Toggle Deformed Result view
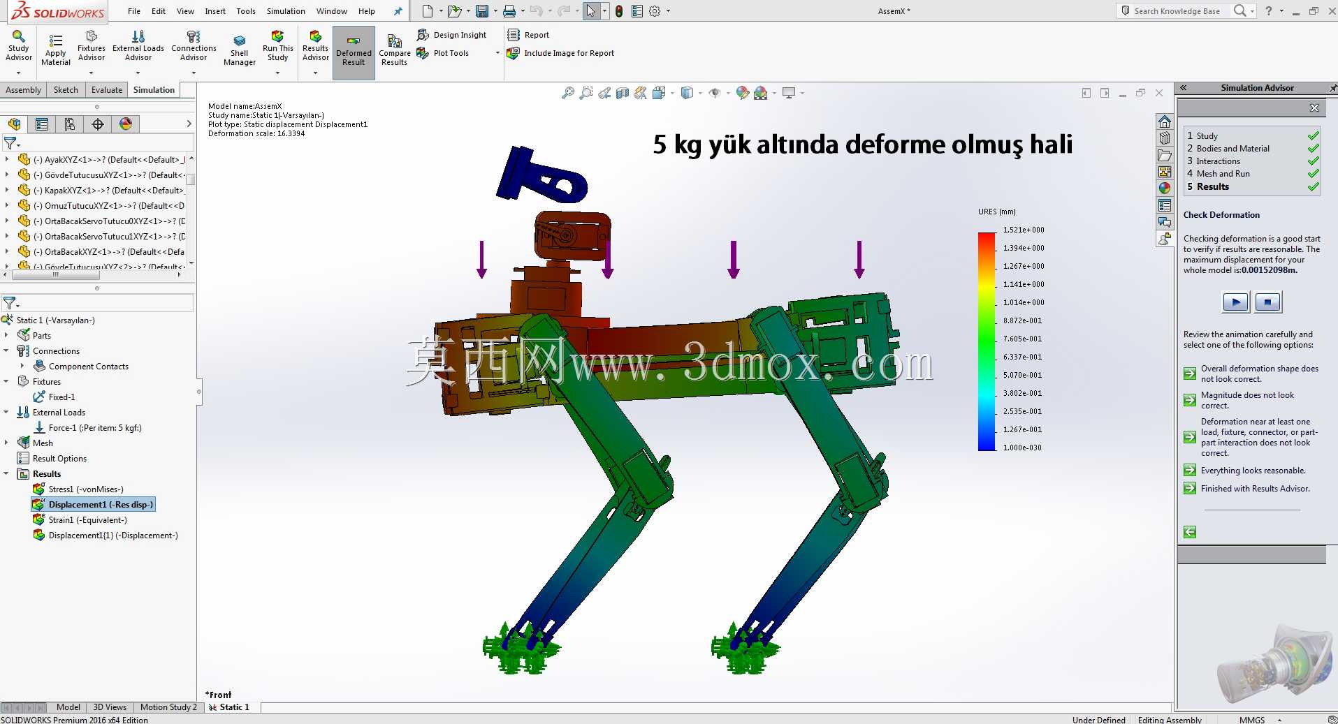Image resolution: width=1338 pixels, height=724 pixels. (354, 52)
